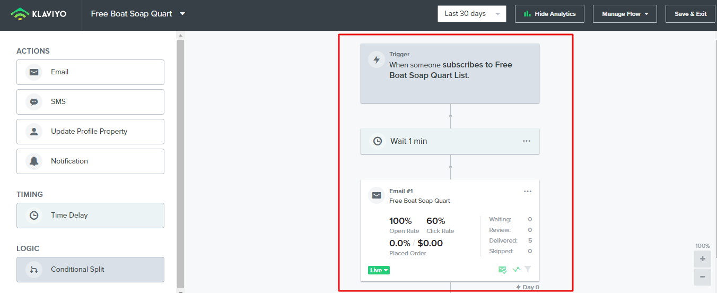Viewport: 717px width, 293px height.
Task: Zoom in with the plus button
Action: [703, 259]
